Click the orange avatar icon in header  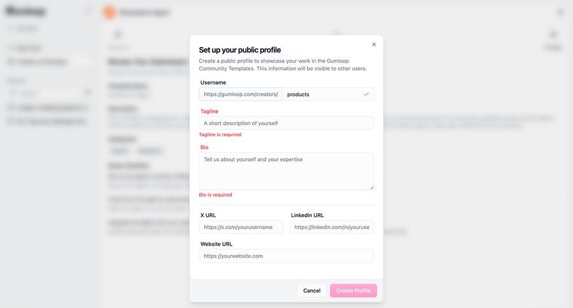110,12
